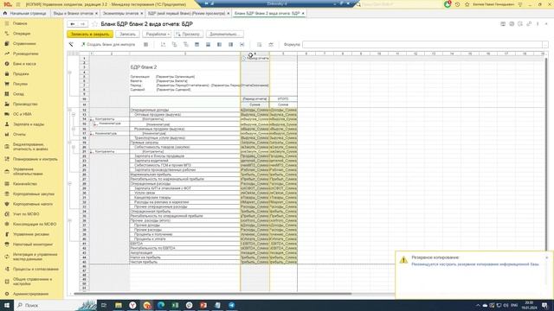Open the Продажи sidebar section
The image size is (554, 311).
pos(21,74)
